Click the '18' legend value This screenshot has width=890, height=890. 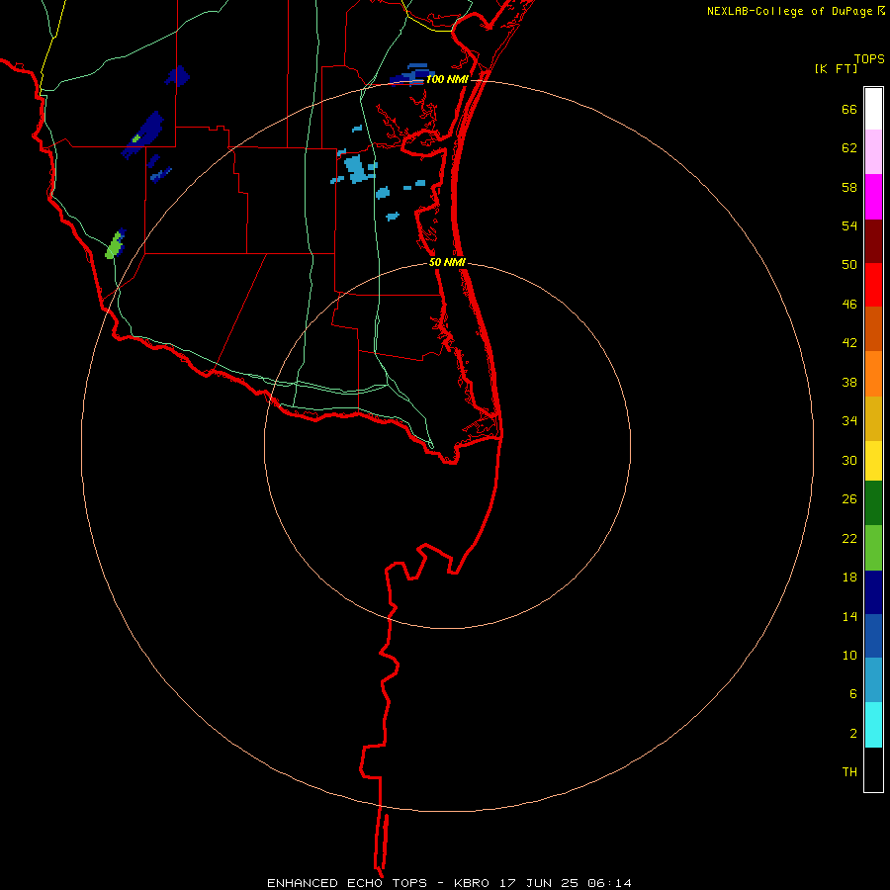click(849, 578)
